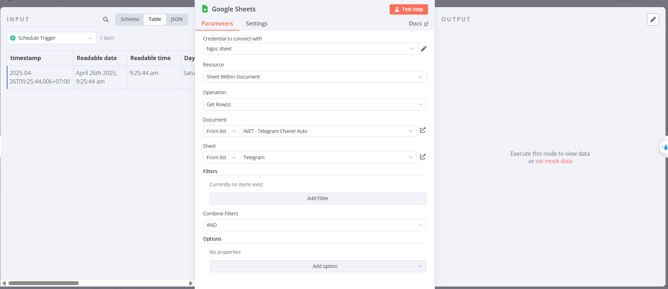Open the credential dropdown showing Ngoc sheet
The image size is (668, 289).
[x=310, y=49]
